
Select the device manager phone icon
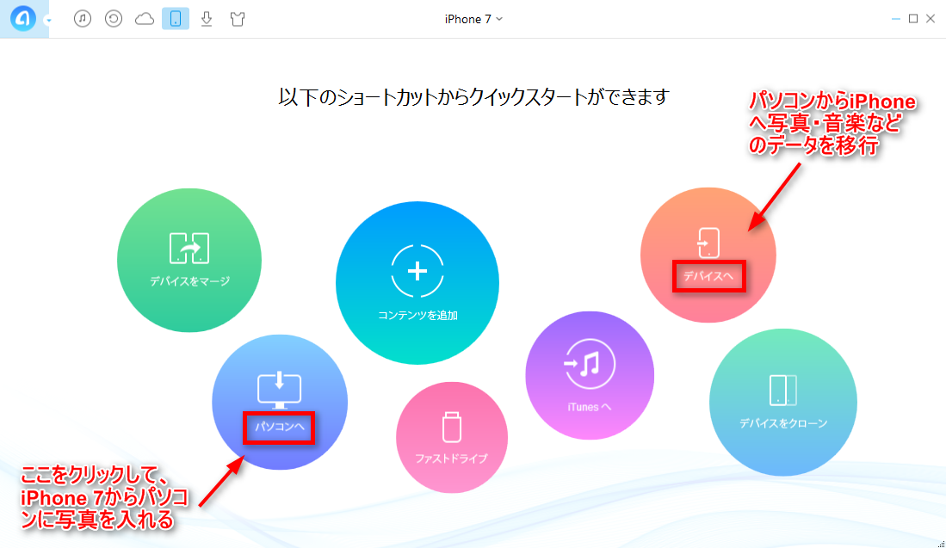[x=176, y=19]
